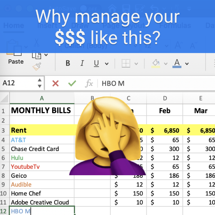The image size is (215, 215).
Task: Apply the blue Font Color
Action: 177,63
